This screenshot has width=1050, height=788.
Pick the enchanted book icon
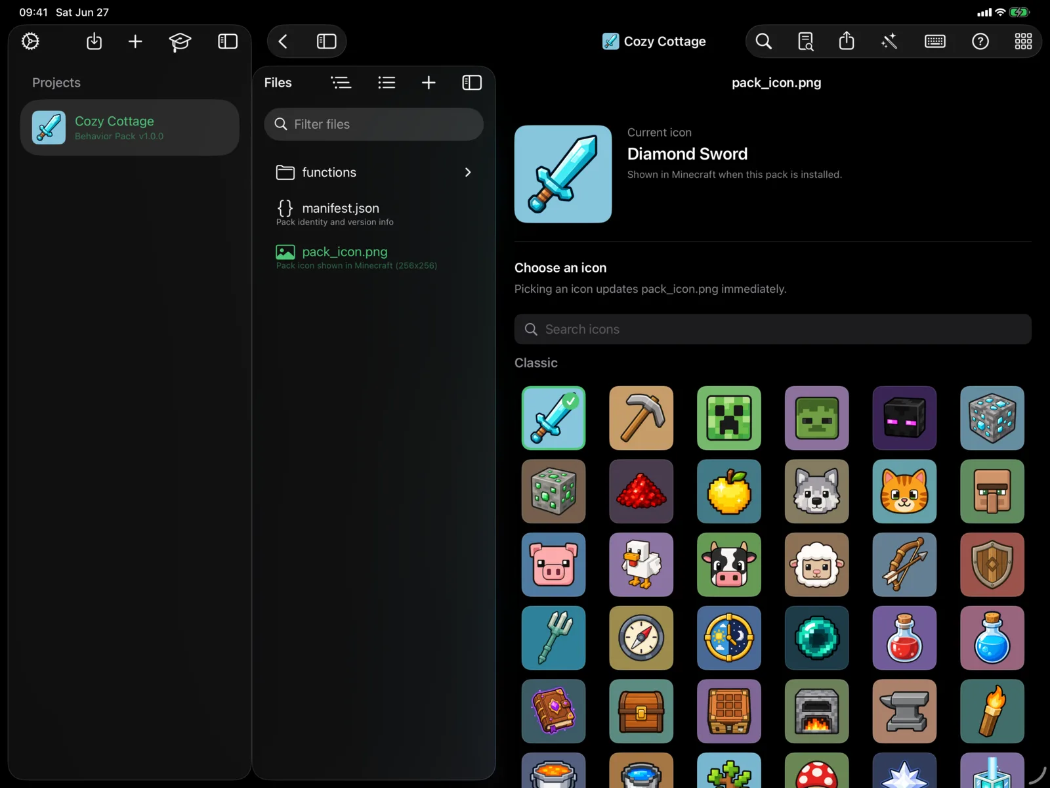[554, 711]
